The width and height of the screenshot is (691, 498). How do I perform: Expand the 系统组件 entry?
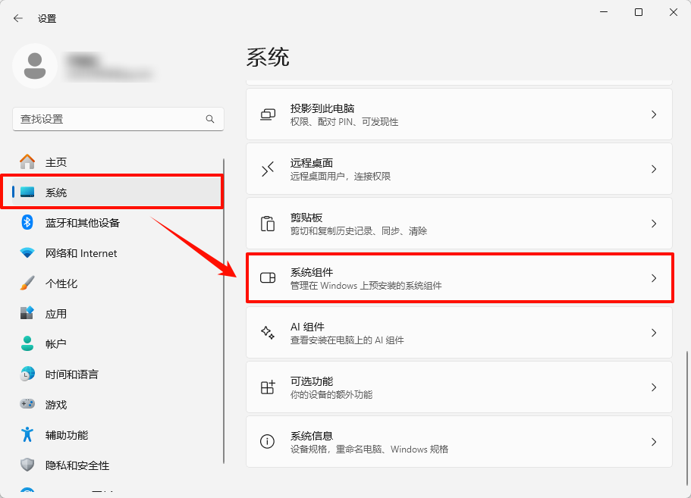point(458,277)
